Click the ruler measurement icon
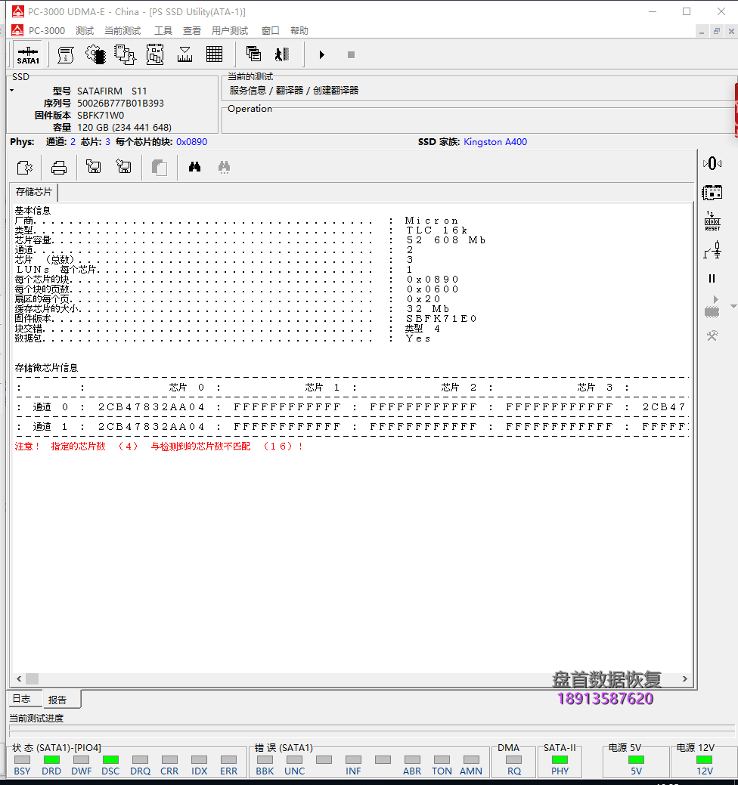 click(184, 54)
